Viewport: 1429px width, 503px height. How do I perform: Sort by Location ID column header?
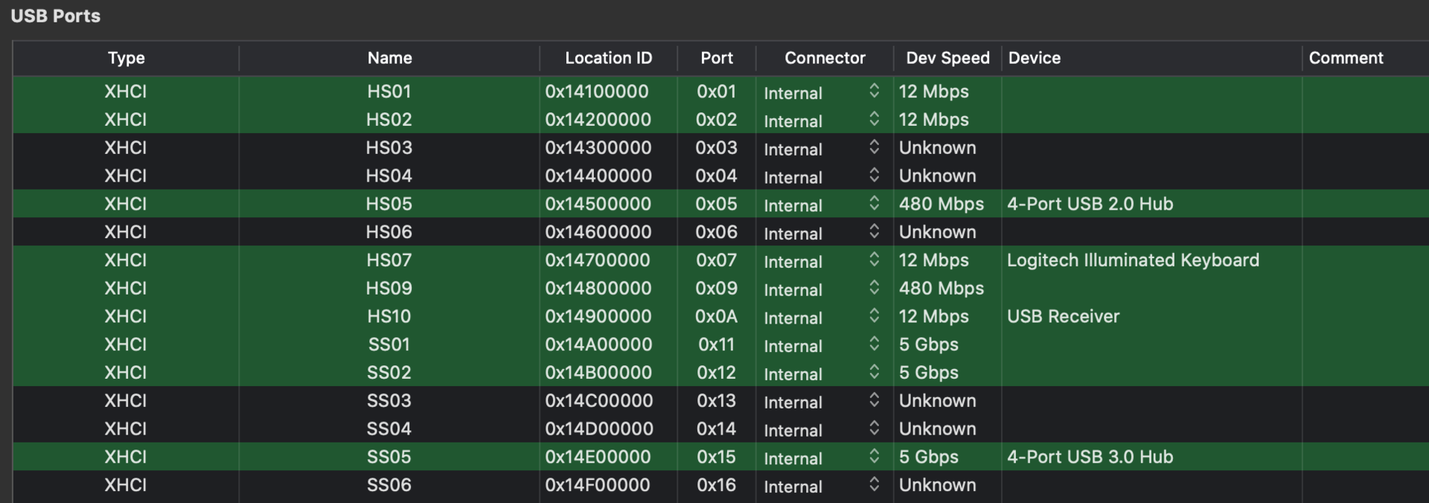point(608,58)
